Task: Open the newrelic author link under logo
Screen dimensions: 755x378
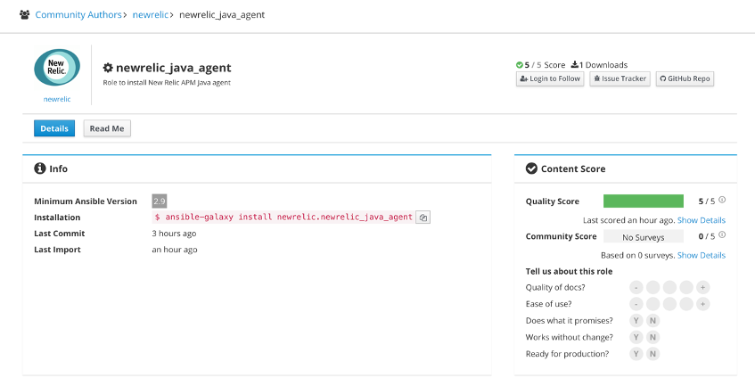Action: (x=57, y=99)
